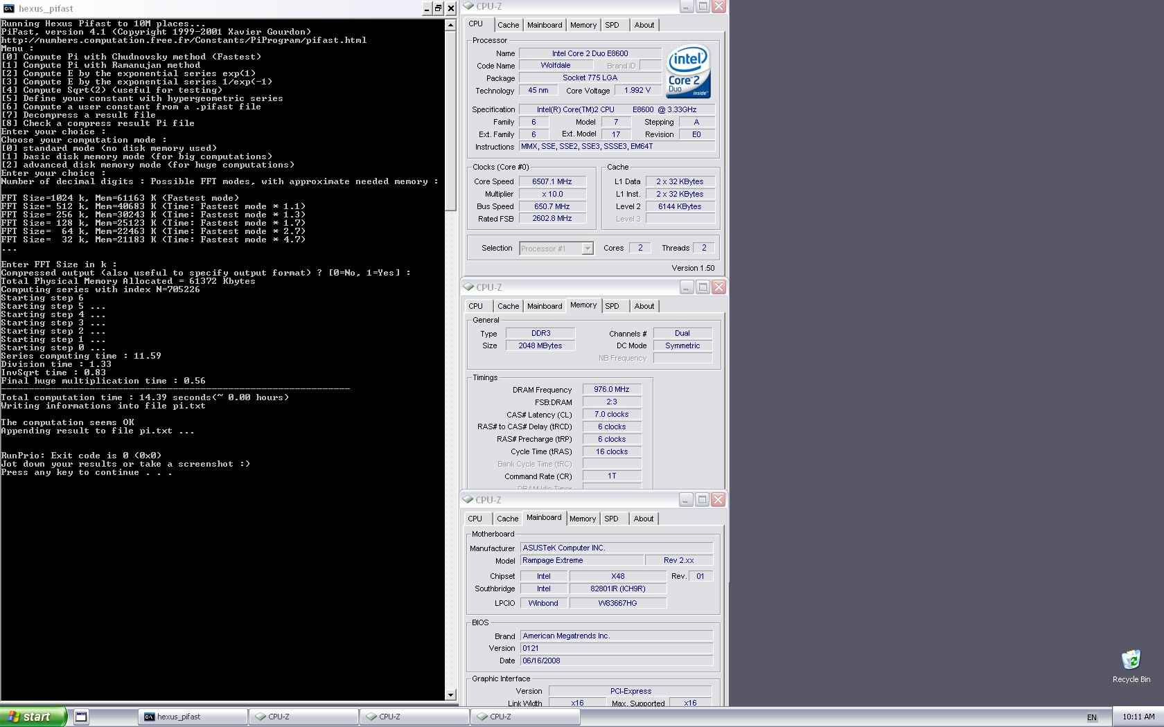Click the Mainboard CPU-Z window title icon
Viewport: 1164px width, 727px height.
pyautogui.click(x=469, y=499)
